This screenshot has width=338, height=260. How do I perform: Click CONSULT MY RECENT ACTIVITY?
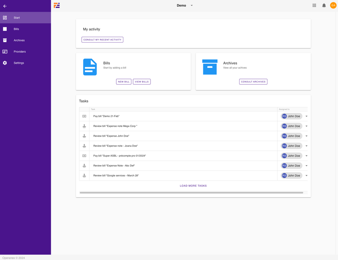(x=102, y=39)
